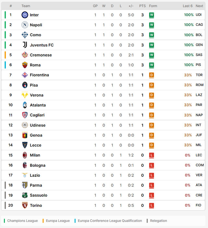Viewport: 208px width, 228px height.
Task: Click the Inter club crest icon
Action: click(x=25, y=15)
